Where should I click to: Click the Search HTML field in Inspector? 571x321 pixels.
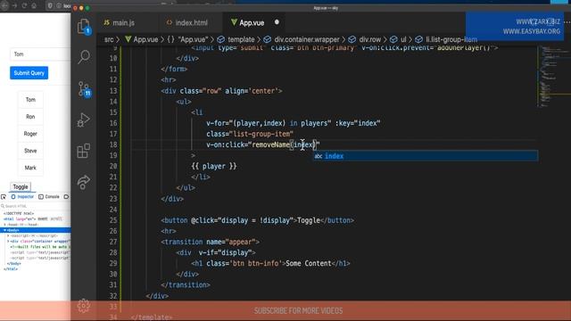click(x=36, y=206)
